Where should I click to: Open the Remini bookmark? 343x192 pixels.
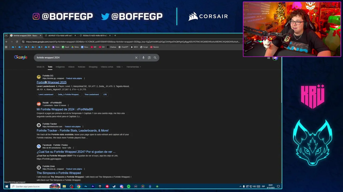click(154, 47)
